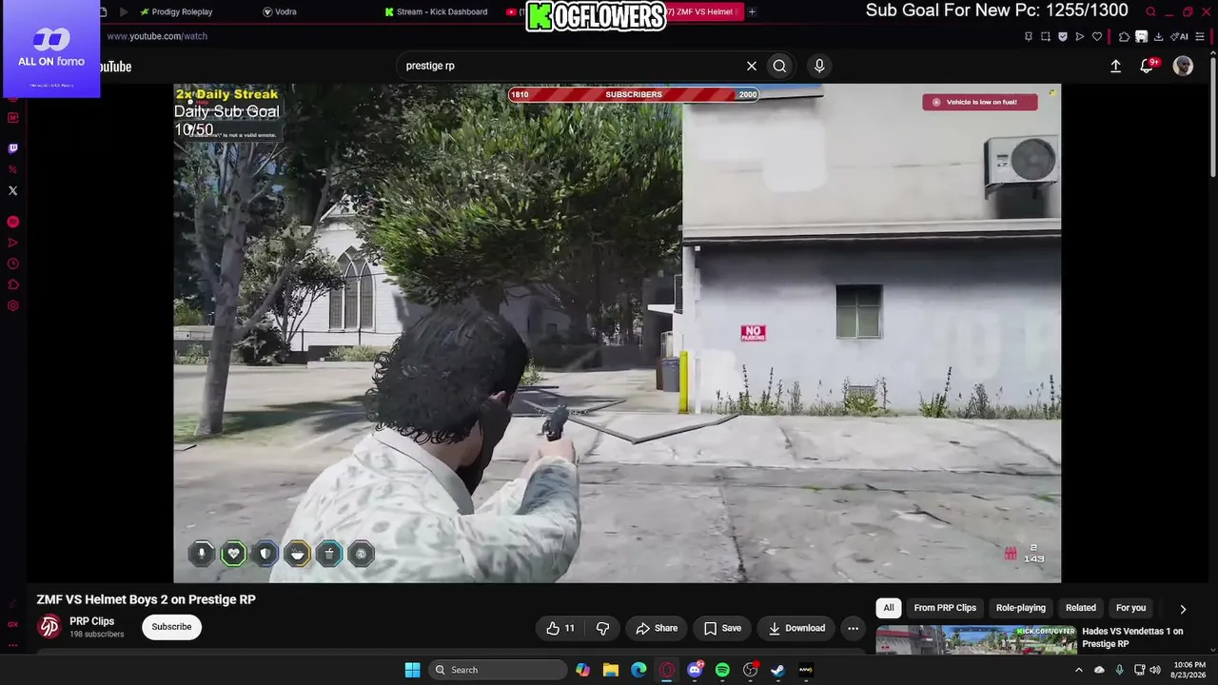Open Discord from the taskbar

pyautogui.click(x=695, y=670)
